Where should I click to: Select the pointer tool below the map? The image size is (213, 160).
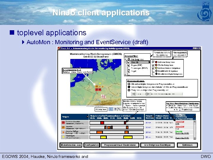pos(111,109)
